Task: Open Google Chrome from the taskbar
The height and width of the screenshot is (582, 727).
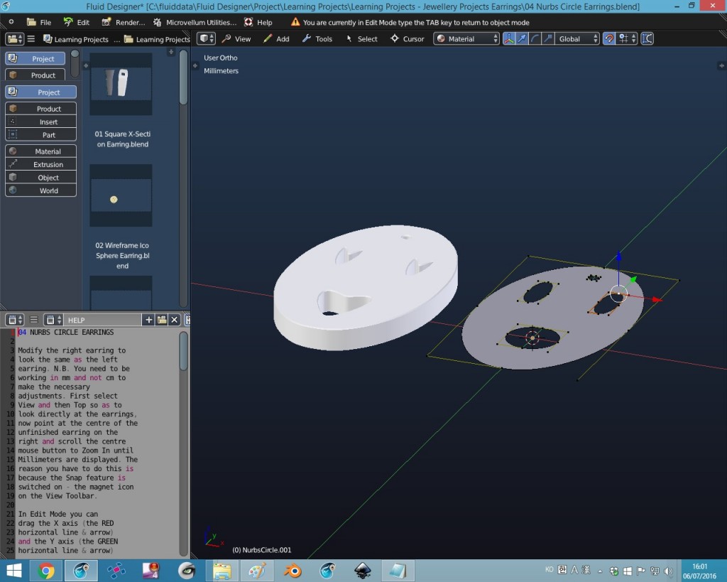Action: [x=46, y=570]
